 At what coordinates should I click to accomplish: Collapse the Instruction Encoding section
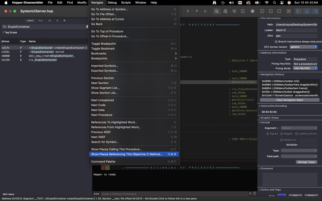(260, 106)
